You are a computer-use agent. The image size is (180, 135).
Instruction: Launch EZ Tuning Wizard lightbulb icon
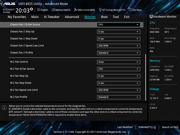coord(100,10)
